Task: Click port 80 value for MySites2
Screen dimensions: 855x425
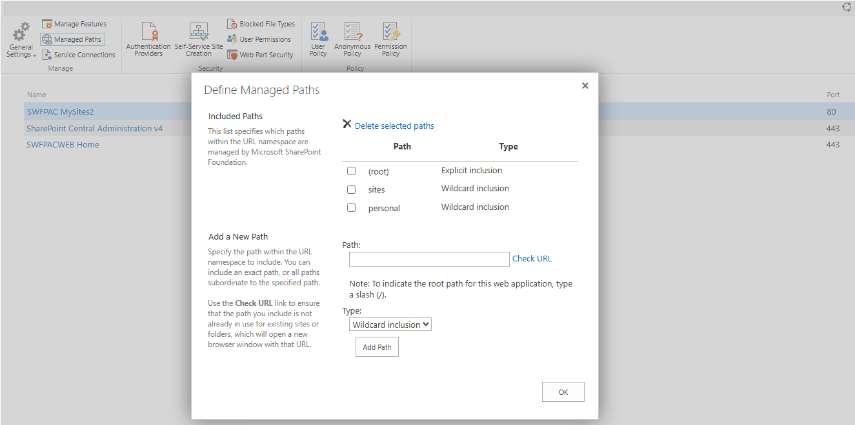Action: click(x=831, y=112)
